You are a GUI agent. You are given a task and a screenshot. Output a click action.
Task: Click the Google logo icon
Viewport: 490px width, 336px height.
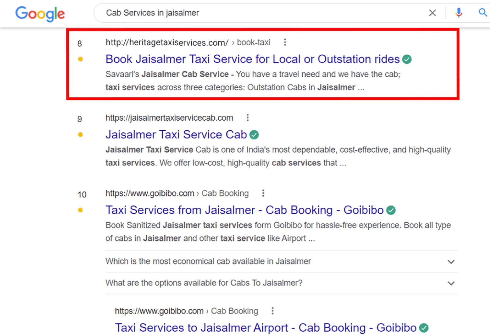(x=40, y=14)
